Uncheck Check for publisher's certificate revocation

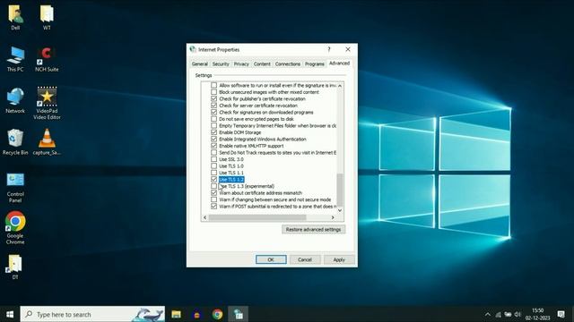(213, 98)
